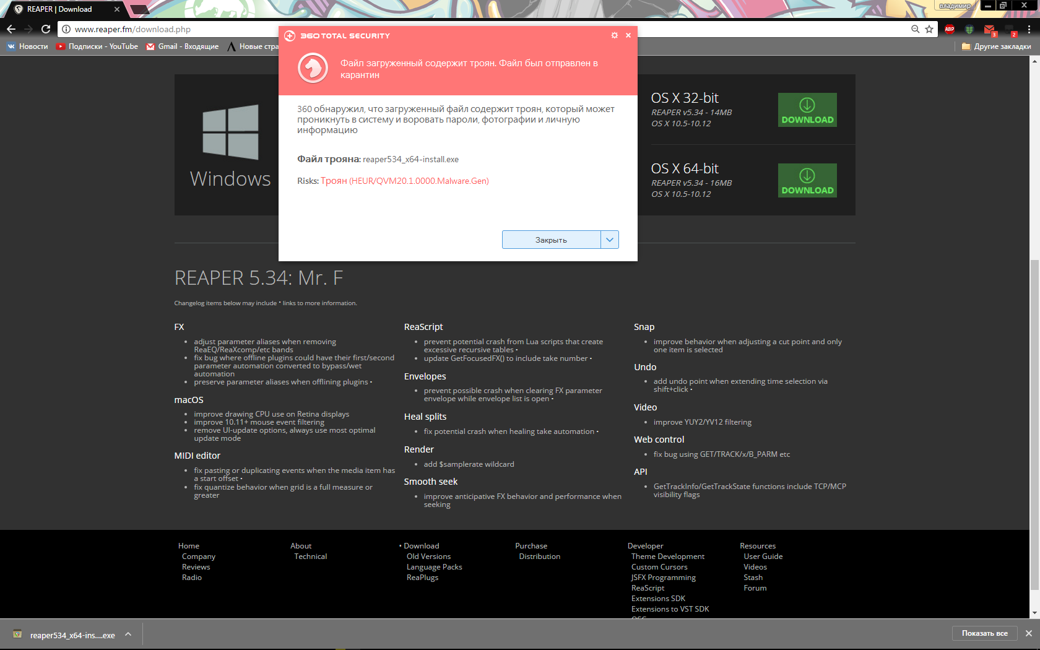Screen dimensions: 1040x650
Task: Reload the page with the refresh icon
Action: pyautogui.click(x=46, y=29)
